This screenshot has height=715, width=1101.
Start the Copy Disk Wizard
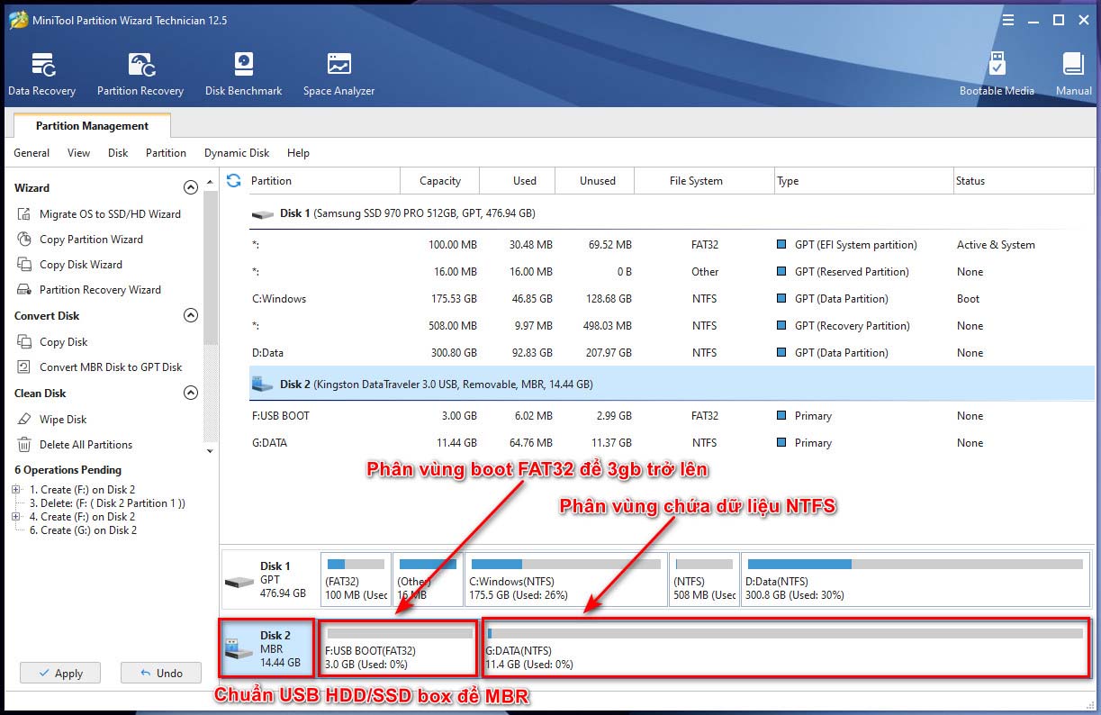(81, 265)
